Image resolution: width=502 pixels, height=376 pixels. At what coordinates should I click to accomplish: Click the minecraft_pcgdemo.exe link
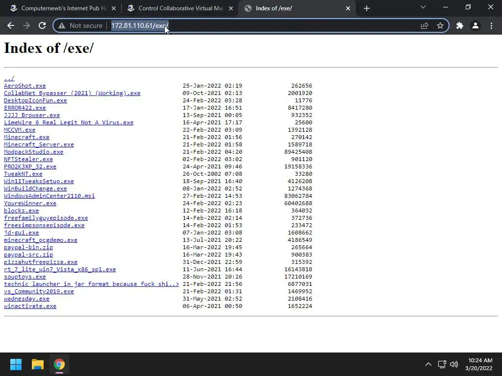point(41,240)
